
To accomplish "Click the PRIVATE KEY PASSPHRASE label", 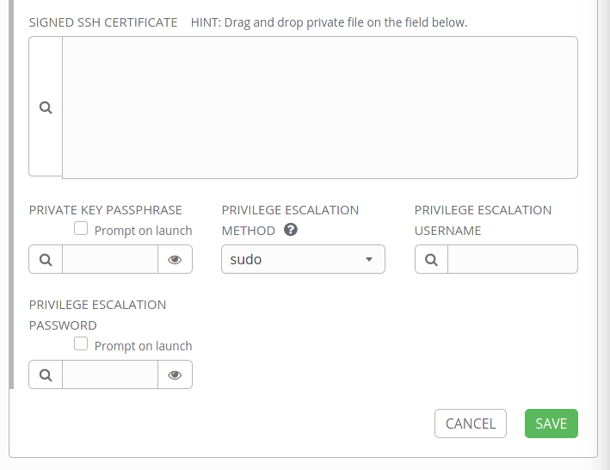I will tap(106, 210).
